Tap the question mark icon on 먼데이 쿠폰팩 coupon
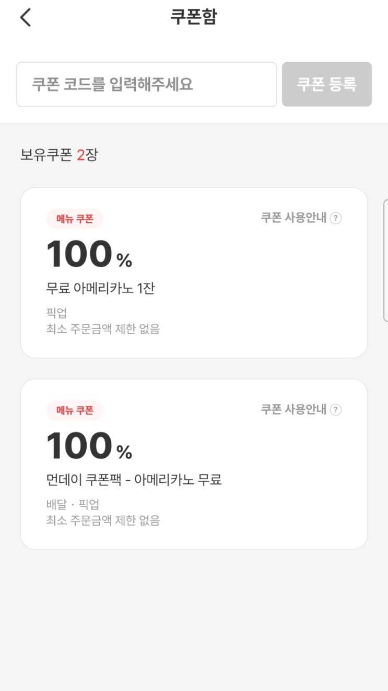This screenshot has width=388, height=691. 336,410
